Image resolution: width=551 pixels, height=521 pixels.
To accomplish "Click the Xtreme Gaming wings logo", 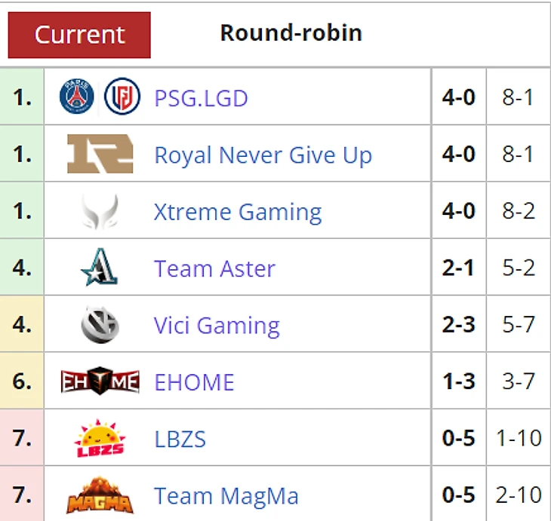I will point(100,212).
